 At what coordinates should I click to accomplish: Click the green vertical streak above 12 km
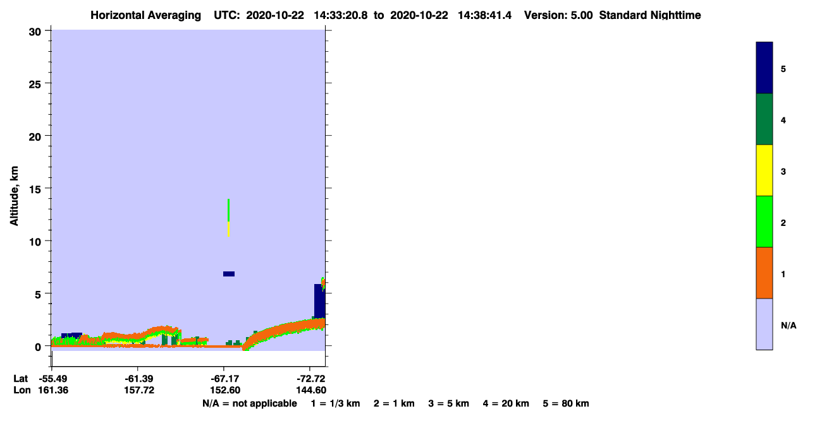pyautogui.click(x=228, y=210)
